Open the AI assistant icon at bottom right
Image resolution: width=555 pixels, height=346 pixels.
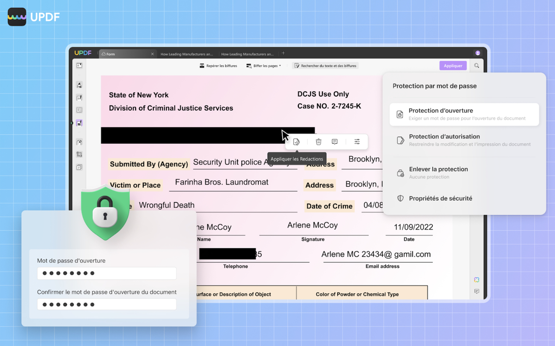tap(477, 280)
